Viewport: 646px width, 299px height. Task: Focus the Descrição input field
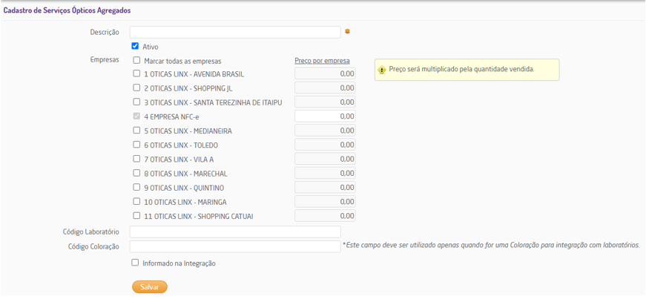tap(235, 32)
